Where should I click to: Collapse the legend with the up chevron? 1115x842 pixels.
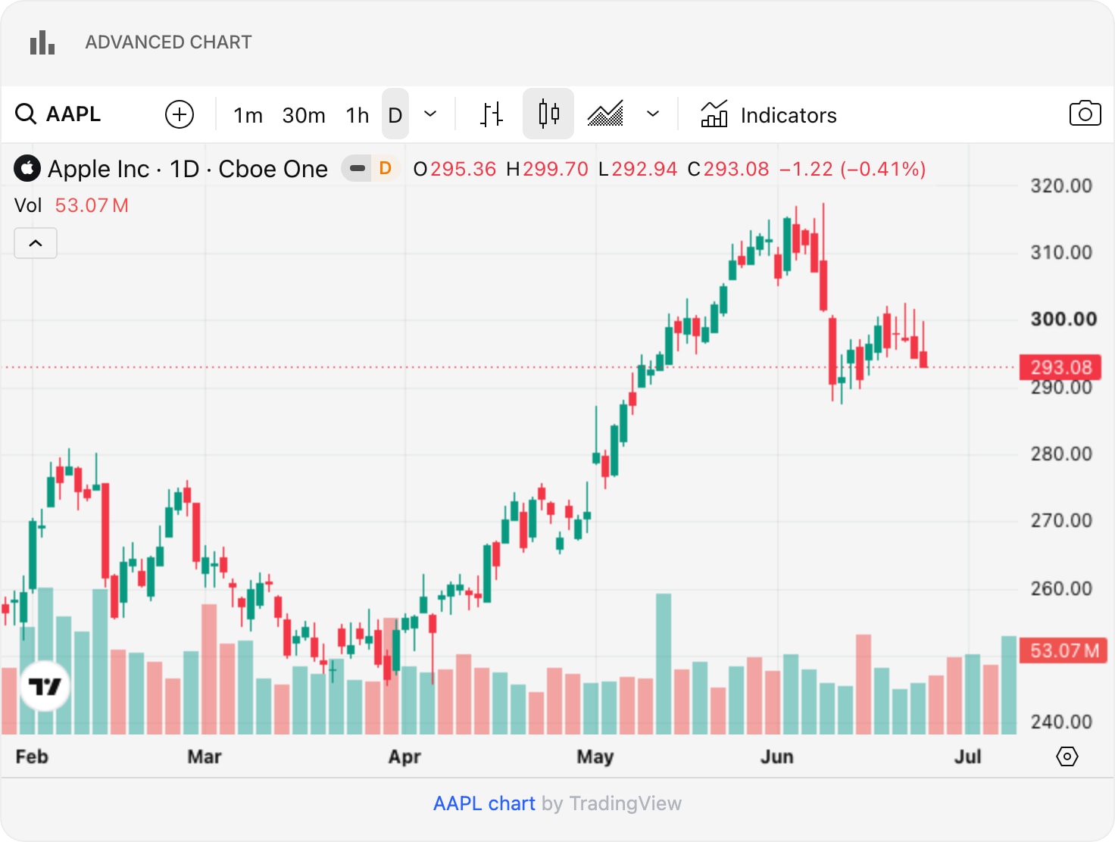pos(36,243)
